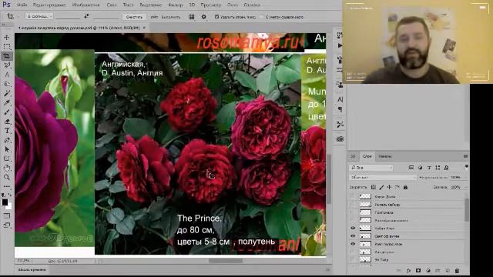Lock all padlock icon in Layers panel
The width and height of the screenshot is (493, 277).
[x=406, y=187]
